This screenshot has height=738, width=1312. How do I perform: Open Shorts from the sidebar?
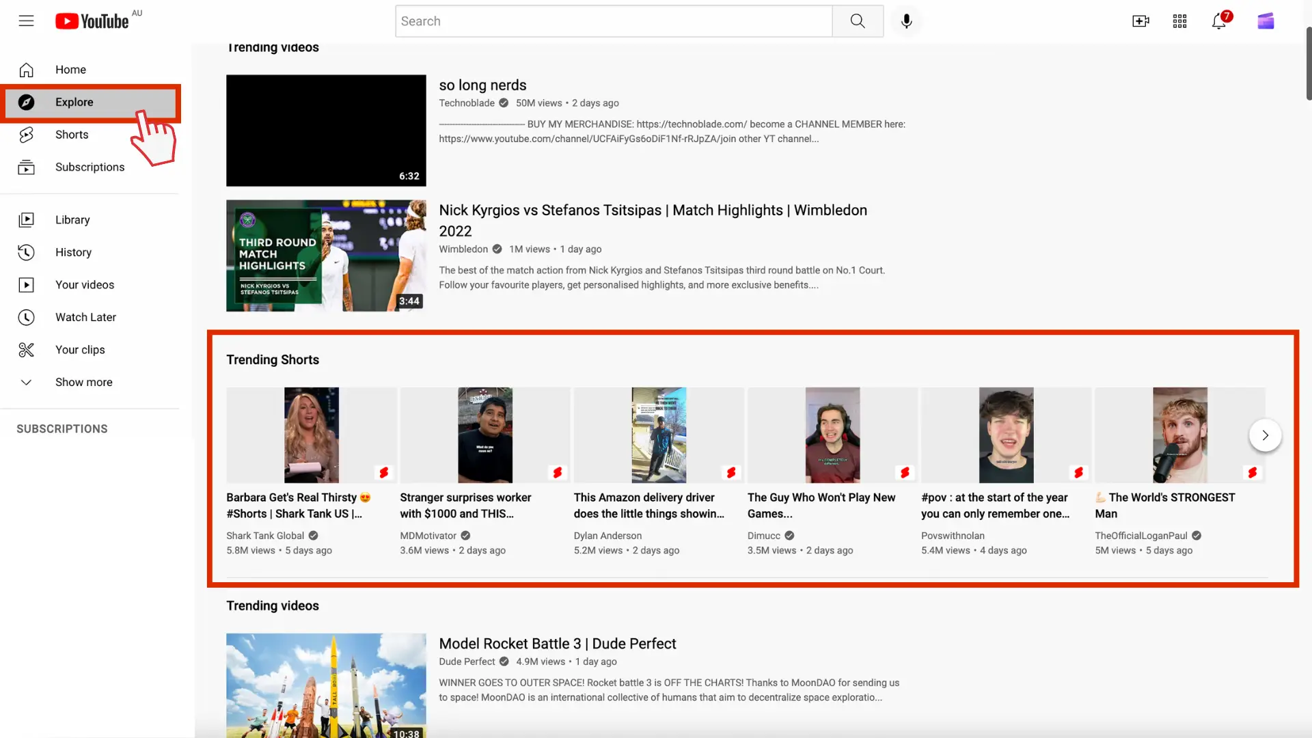[x=89, y=135]
